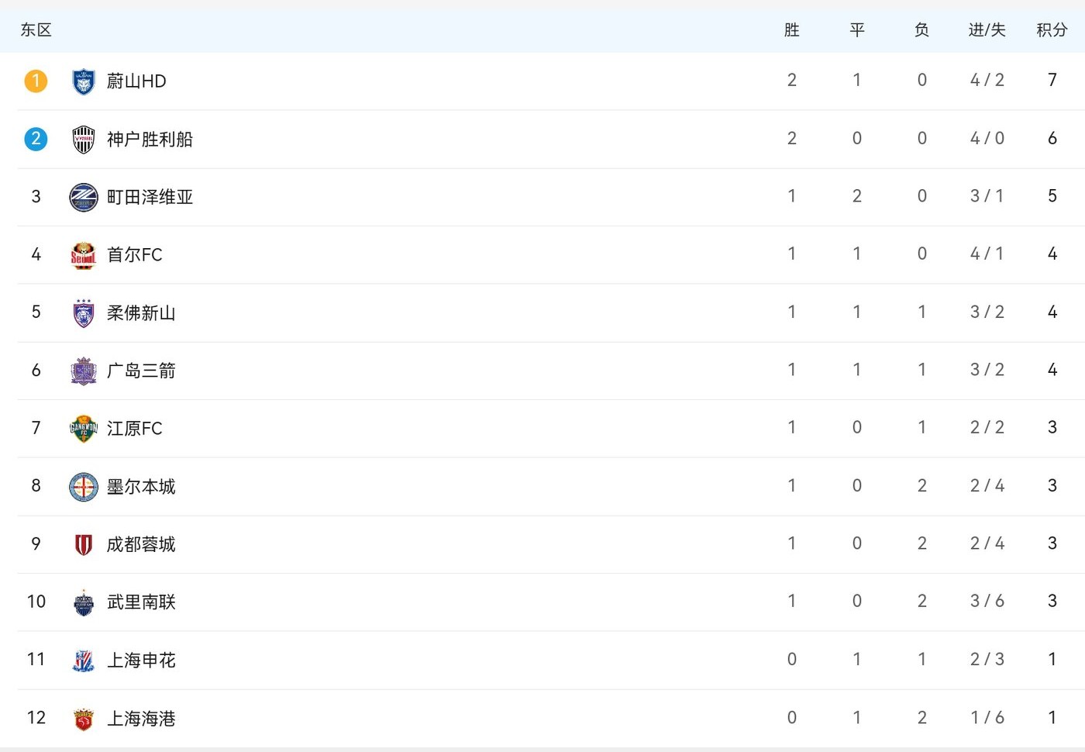Click the Gangwon FC team badge
Screen dimensions: 1085x752
[x=83, y=428]
